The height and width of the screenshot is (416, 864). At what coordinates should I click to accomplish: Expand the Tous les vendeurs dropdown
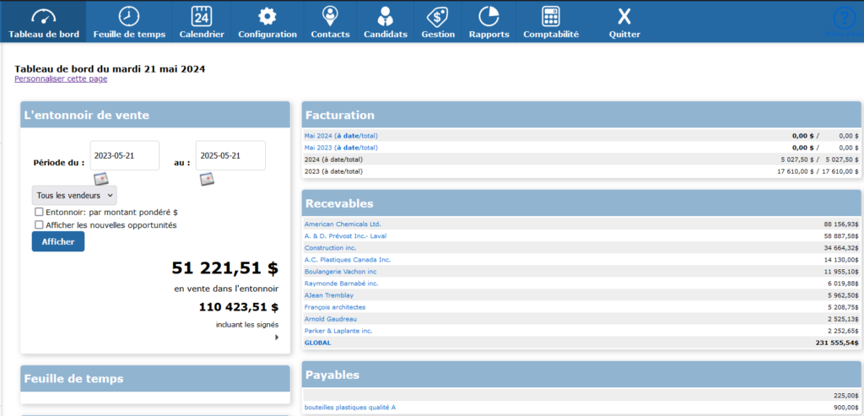pyautogui.click(x=74, y=196)
